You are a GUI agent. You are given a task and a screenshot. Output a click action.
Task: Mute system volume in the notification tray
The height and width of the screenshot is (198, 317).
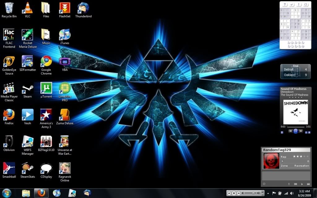[291, 193]
